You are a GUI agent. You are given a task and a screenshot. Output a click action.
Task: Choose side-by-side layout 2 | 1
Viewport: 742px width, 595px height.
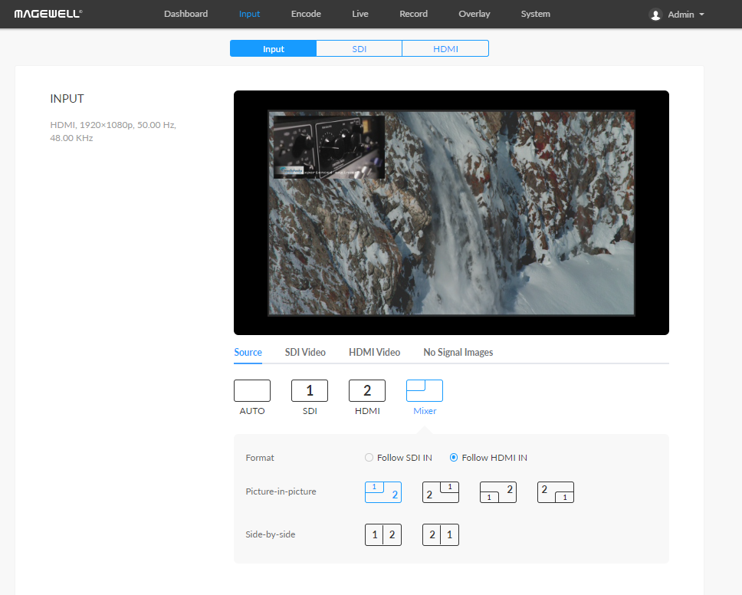pyautogui.click(x=441, y=535)
